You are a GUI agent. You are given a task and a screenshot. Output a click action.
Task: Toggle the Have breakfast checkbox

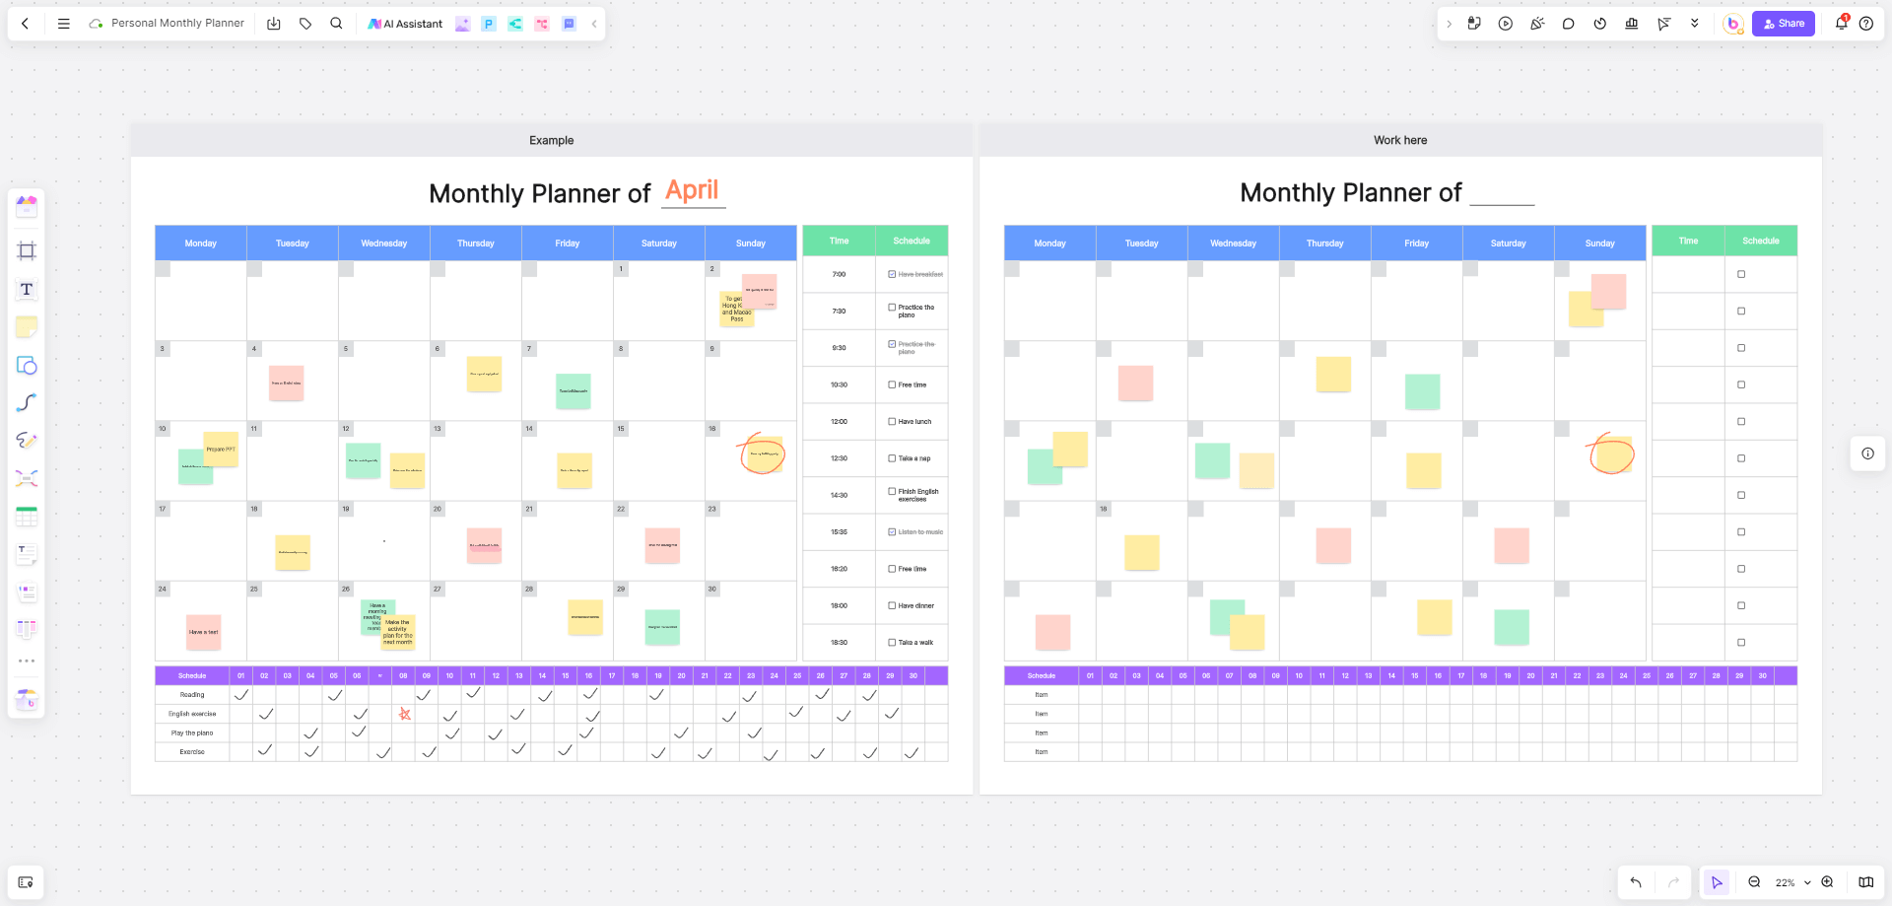[892, 274]
